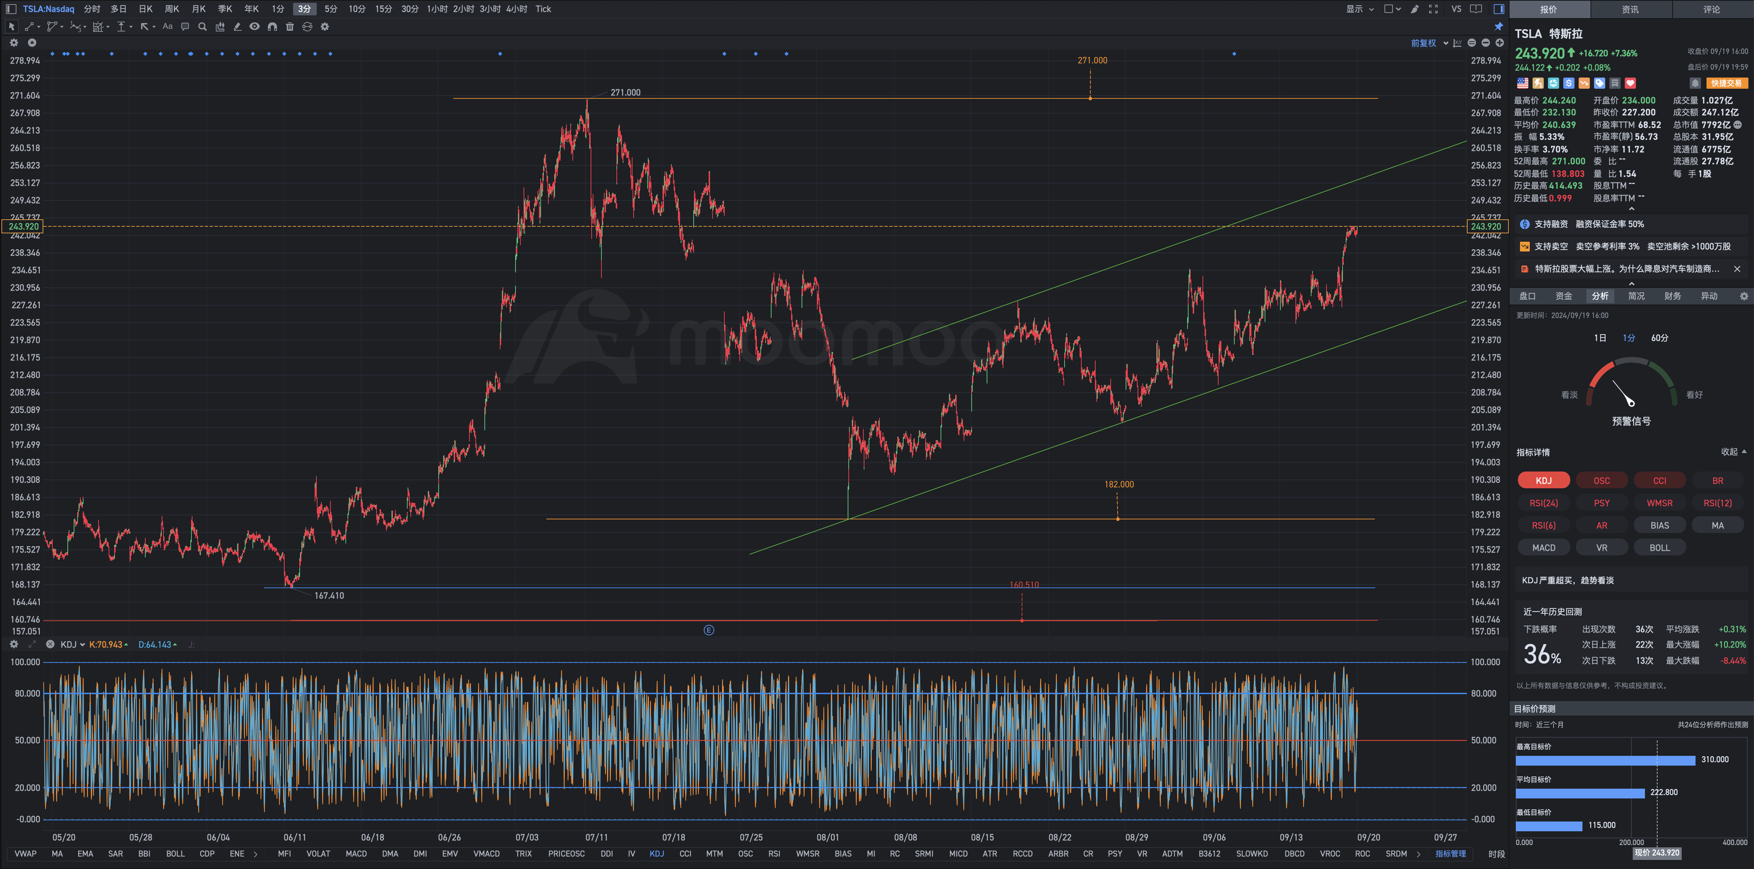Open the 资讯 news tab
Viewport: 1754px width, 869px height.
click(x=1630, y=9)
